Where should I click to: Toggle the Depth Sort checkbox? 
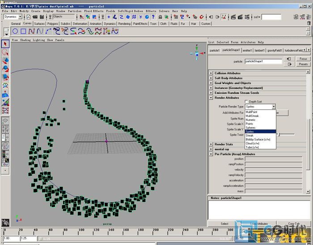coord(246,101)
